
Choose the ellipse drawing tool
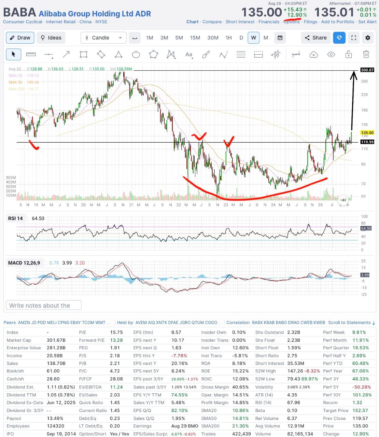click(136, 54)
